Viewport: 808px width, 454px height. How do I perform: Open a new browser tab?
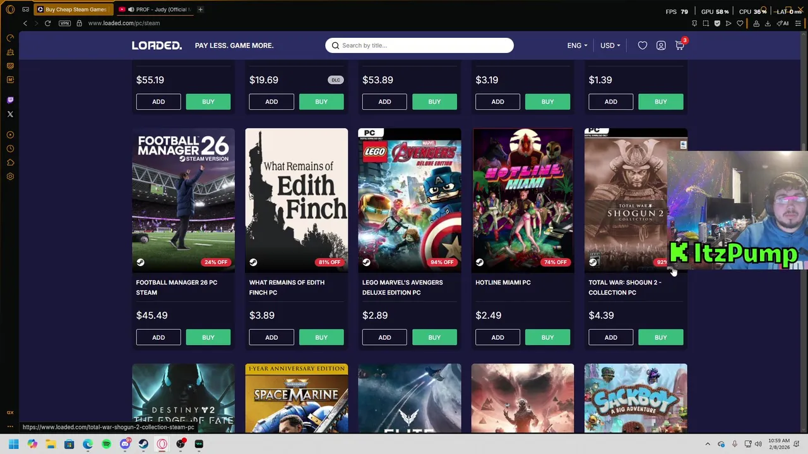coord(200,9)
